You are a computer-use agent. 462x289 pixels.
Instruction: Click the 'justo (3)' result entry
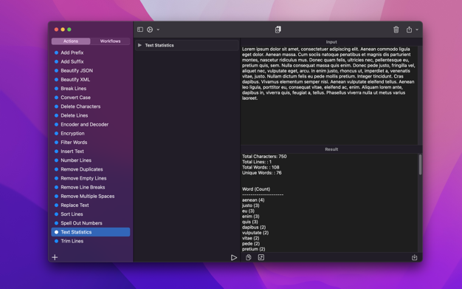coord(251,205)
